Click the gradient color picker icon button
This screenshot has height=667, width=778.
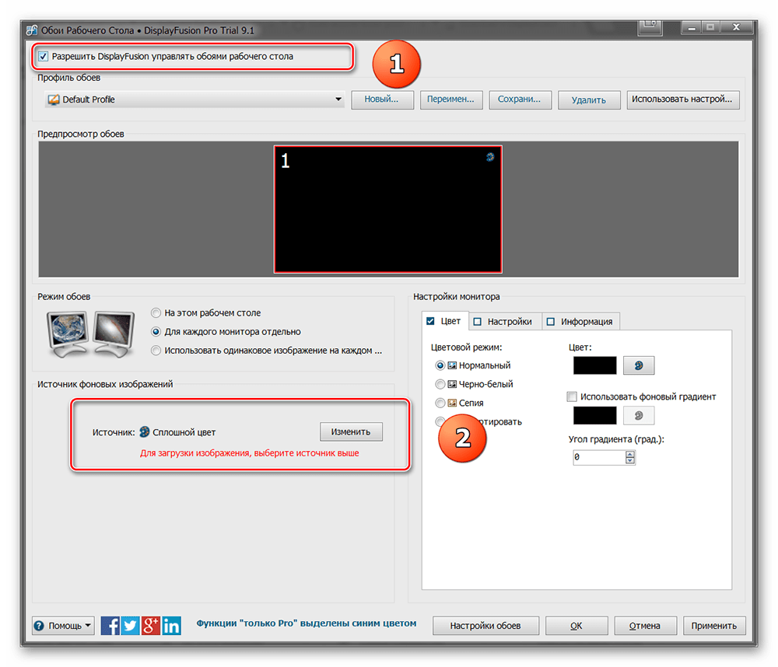639,416
